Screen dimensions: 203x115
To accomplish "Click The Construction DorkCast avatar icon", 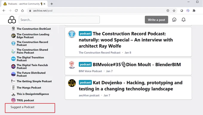I will coord(13,29).
